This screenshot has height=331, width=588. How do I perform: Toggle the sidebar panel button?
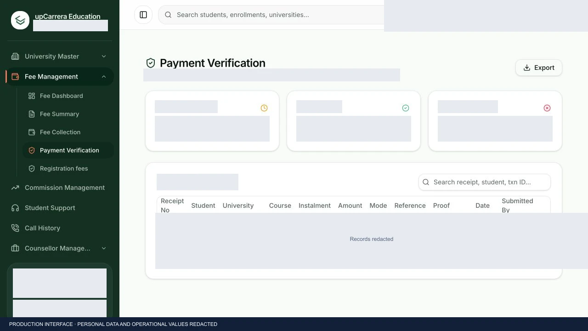tap(143, 15)
